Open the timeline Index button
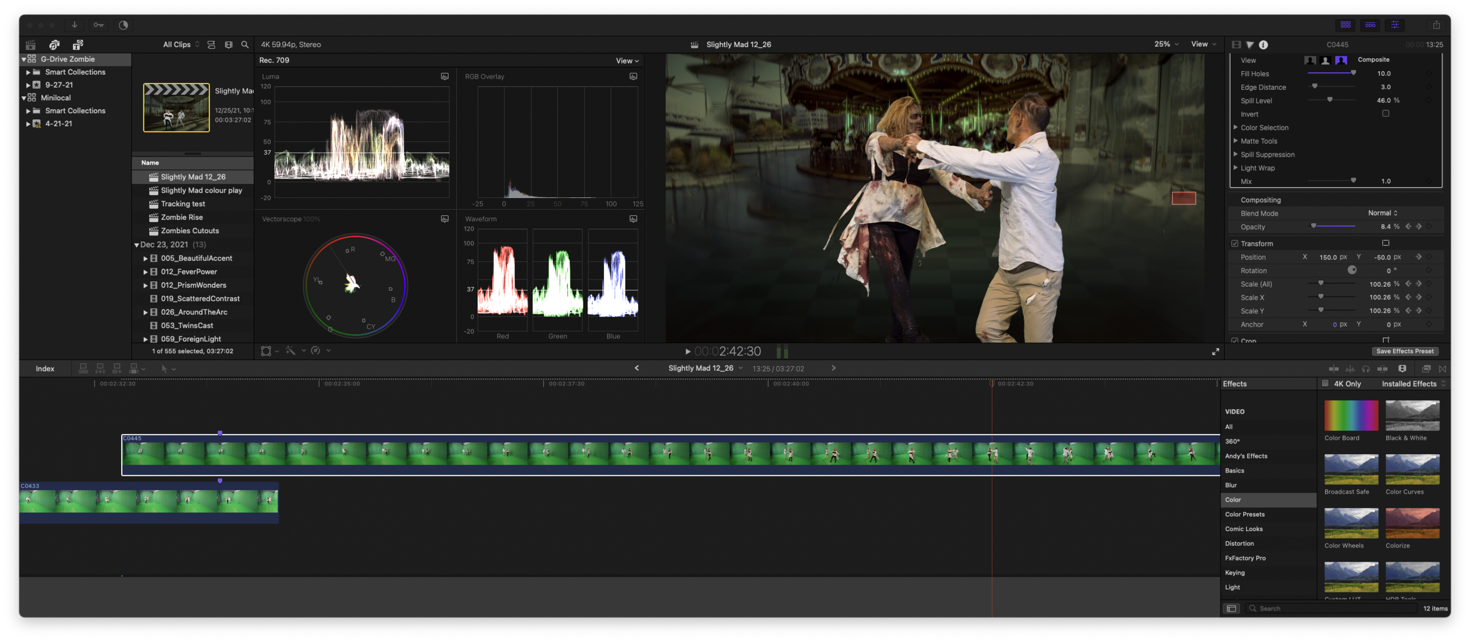This screenshot has width=1470, height=641. click(45, 368)
